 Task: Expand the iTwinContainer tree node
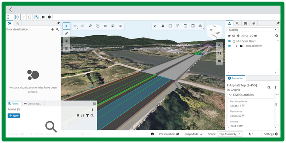[237, 46]
